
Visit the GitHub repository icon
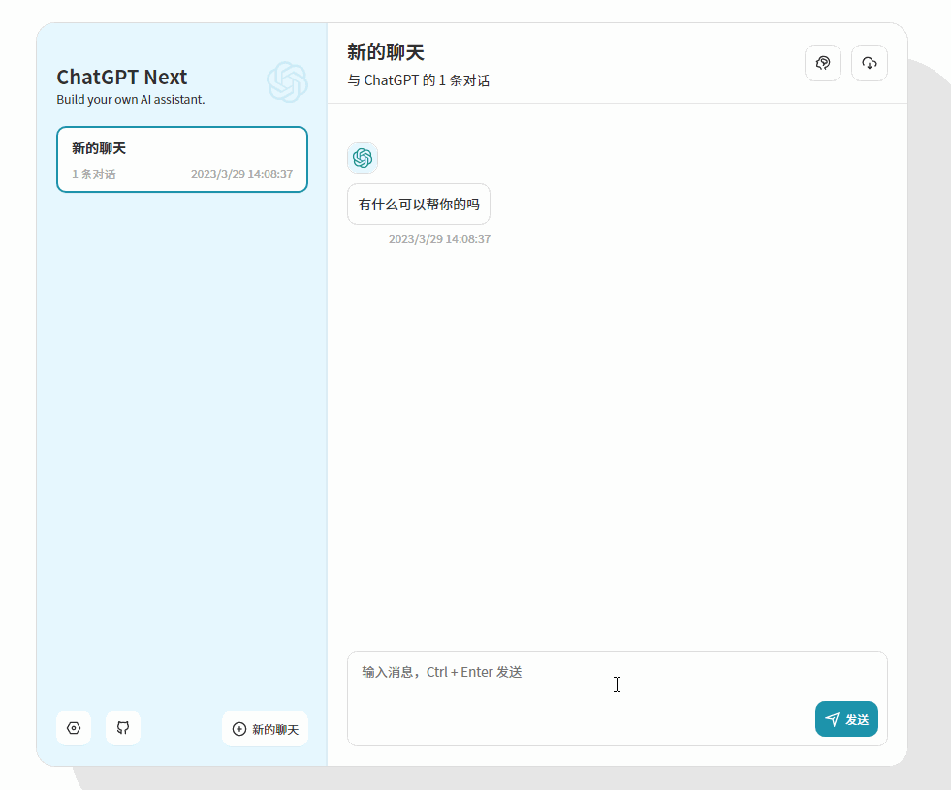click(x=123, y=728)
